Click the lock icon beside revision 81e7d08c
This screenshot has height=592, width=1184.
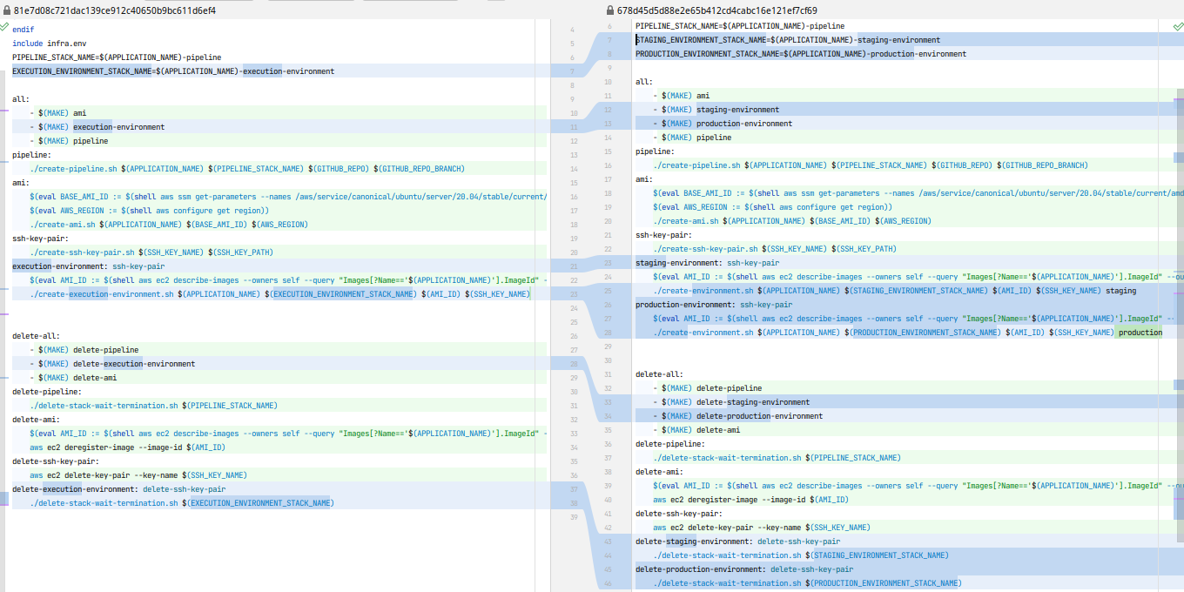pyautogui.click(x=6, y=10)
